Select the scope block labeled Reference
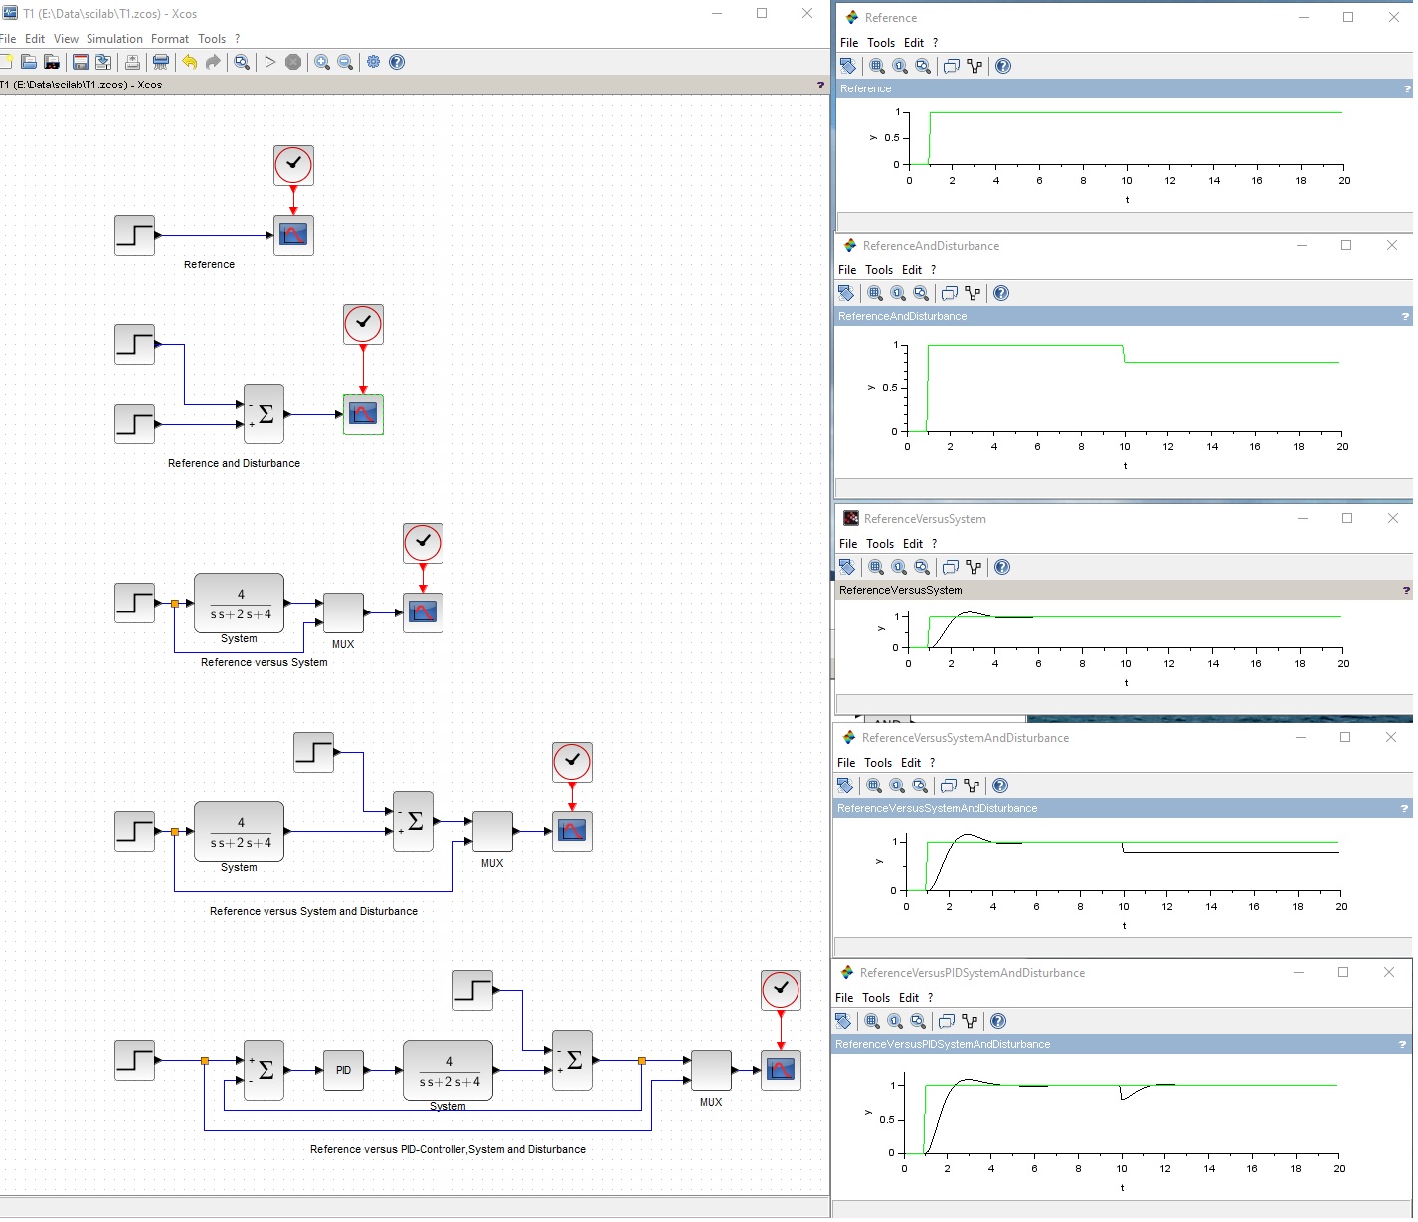 [293, 235]
